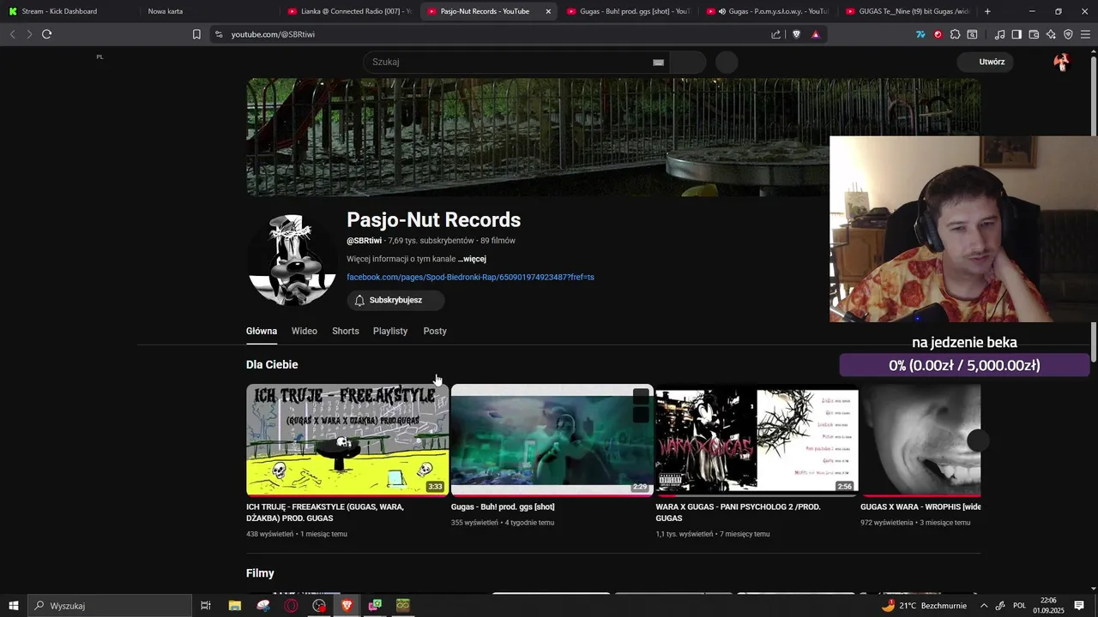The width and height of the screenshot is (1098, 617).
Task: Open Brave browser taskbar icon
Action: (347, 605)
